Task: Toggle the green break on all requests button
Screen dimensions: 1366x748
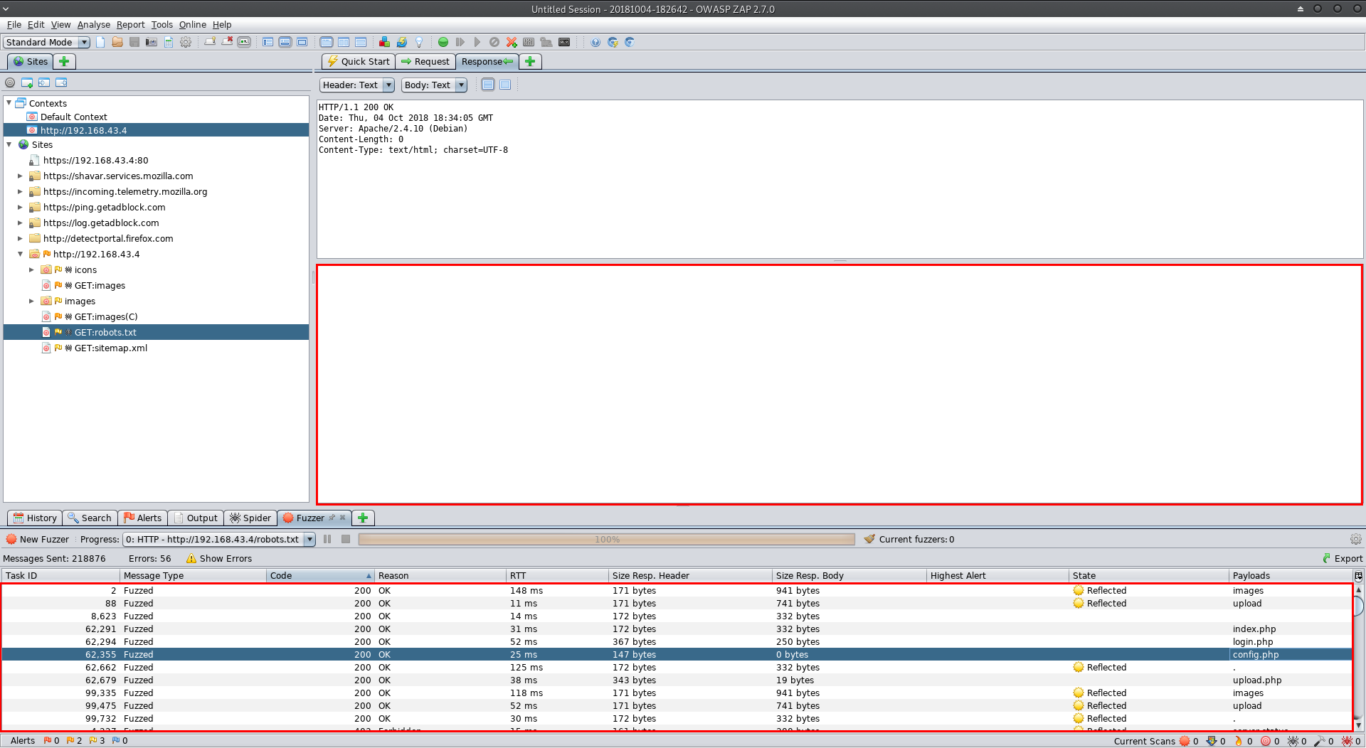Action: 443,42
